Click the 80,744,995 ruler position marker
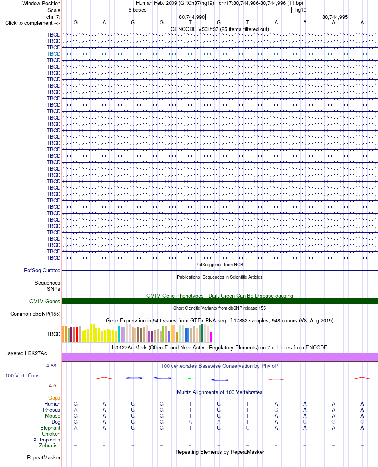 point(335,17)
